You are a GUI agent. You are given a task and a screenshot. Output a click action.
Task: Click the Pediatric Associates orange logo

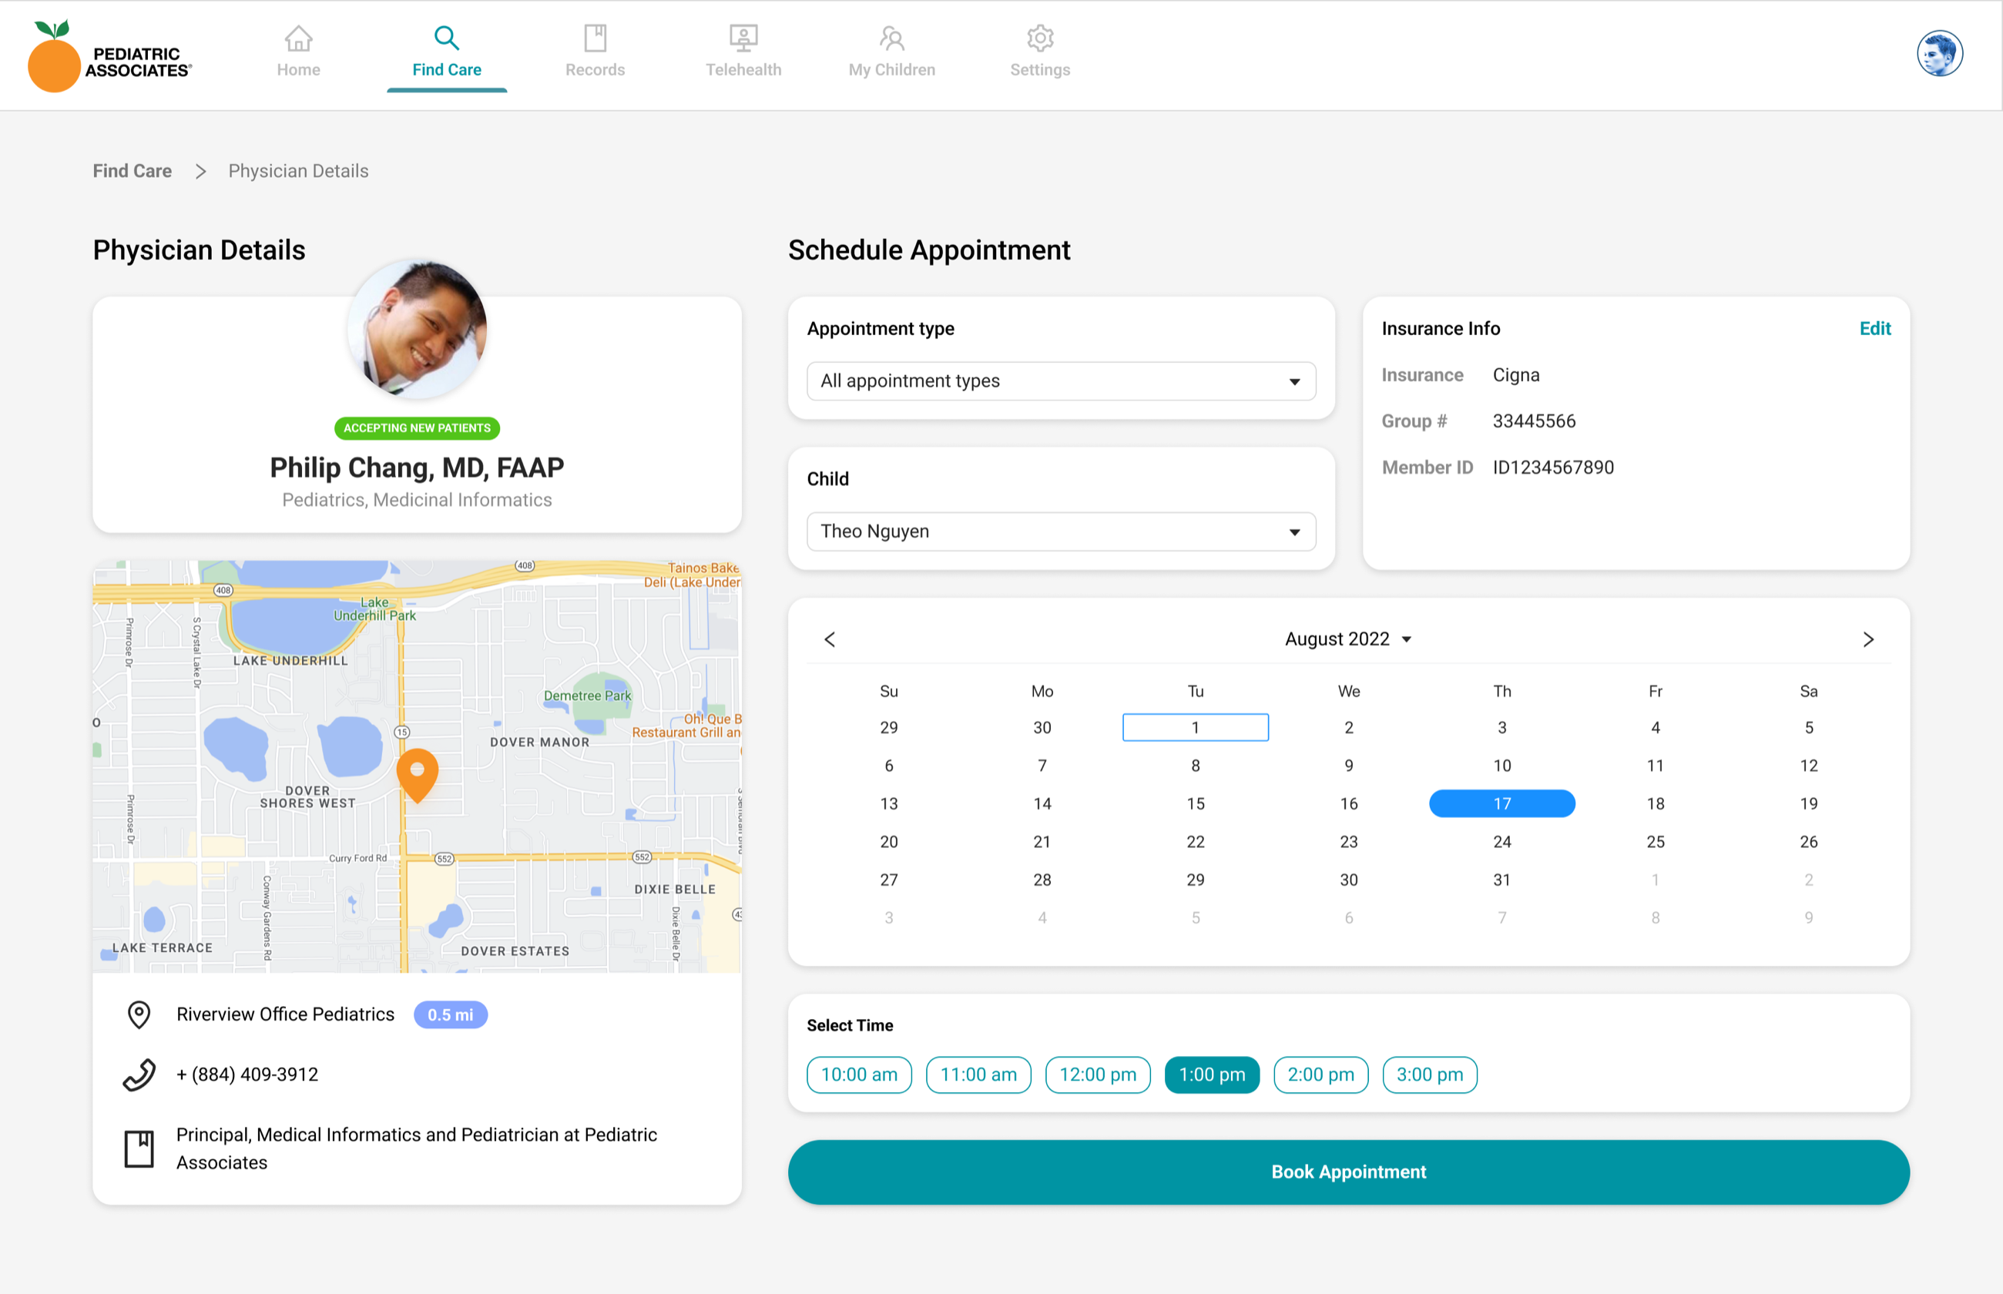coord(109,55)
